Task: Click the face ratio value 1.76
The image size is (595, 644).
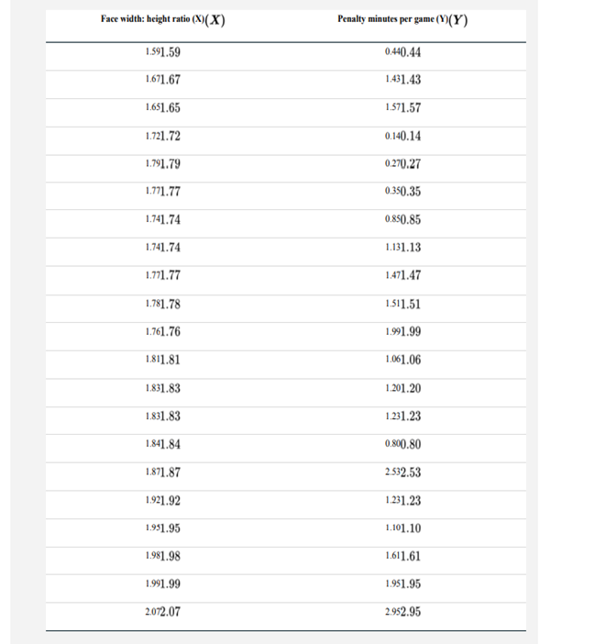Action: [162, 332]
